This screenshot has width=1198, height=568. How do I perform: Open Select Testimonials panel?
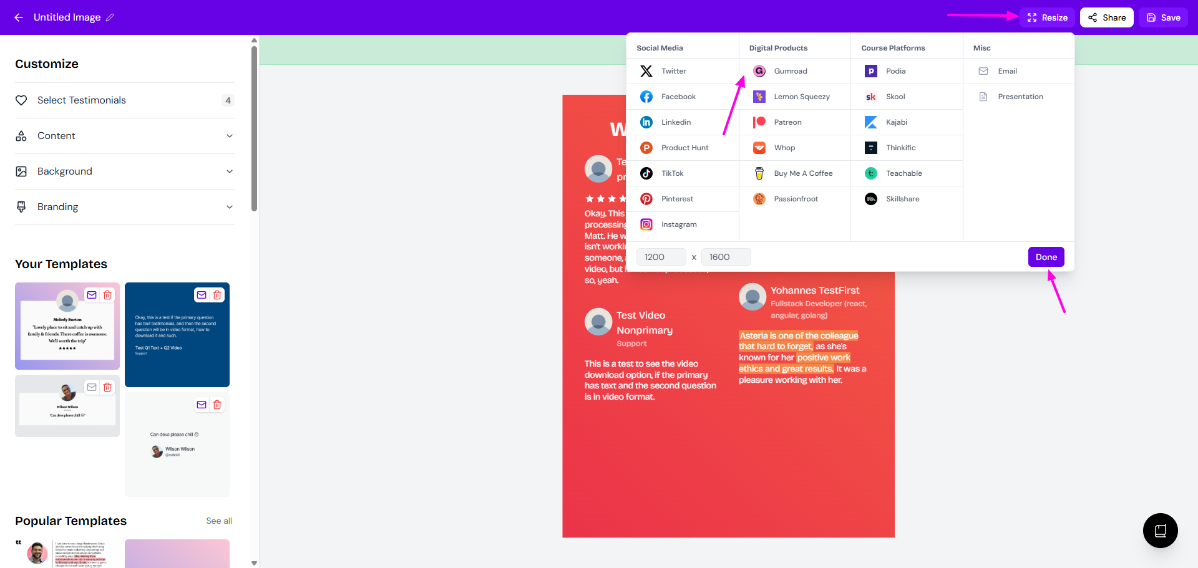point(125,100)
